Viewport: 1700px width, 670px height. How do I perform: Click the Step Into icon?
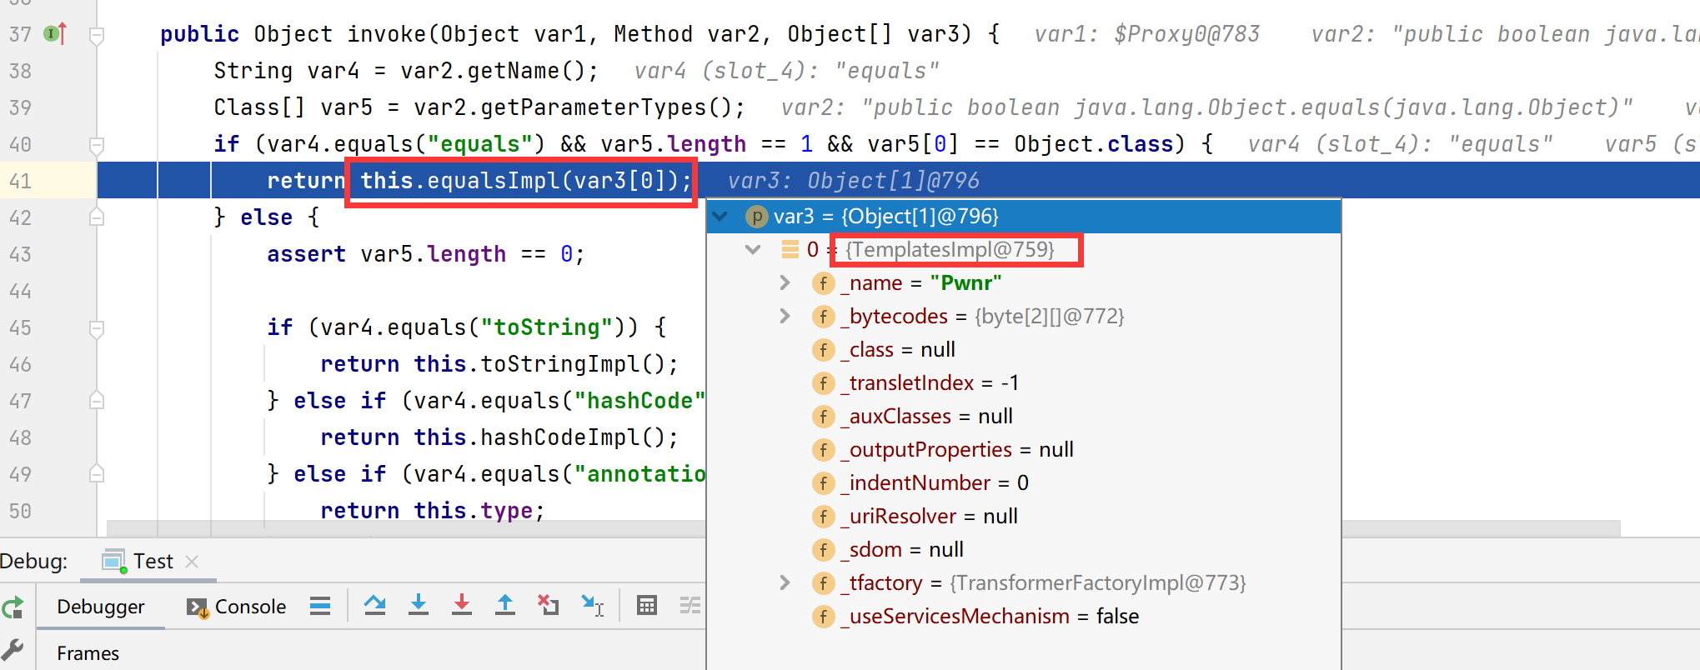click(419, 606)
